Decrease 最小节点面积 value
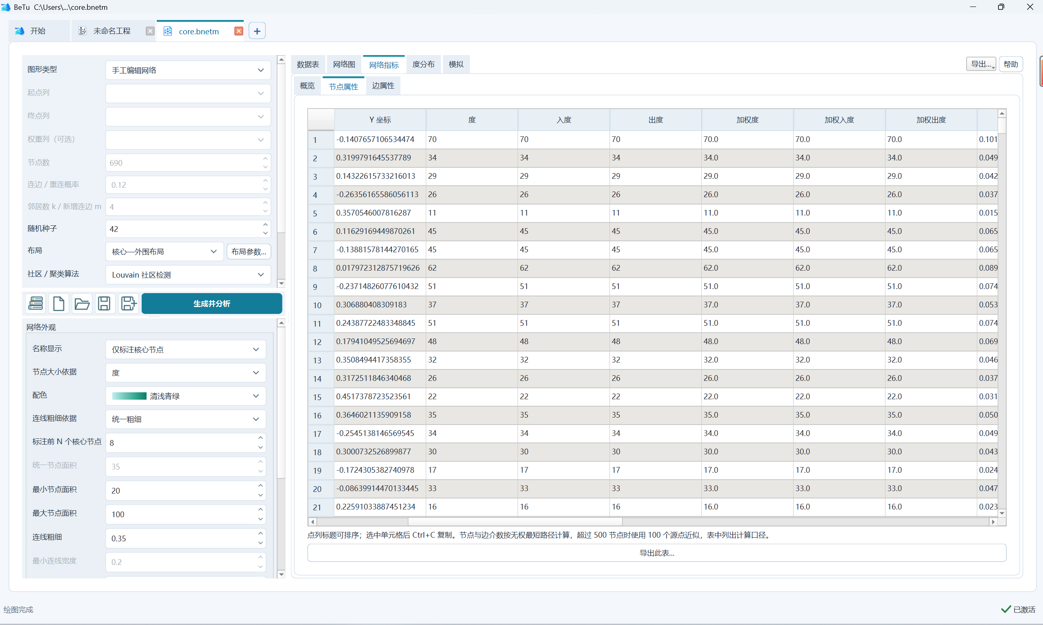This screenshot has width=1043, height=625. point(260,495)
